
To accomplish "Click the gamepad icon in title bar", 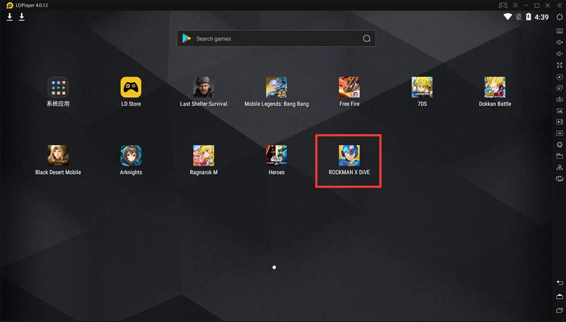I will point(503,5).
